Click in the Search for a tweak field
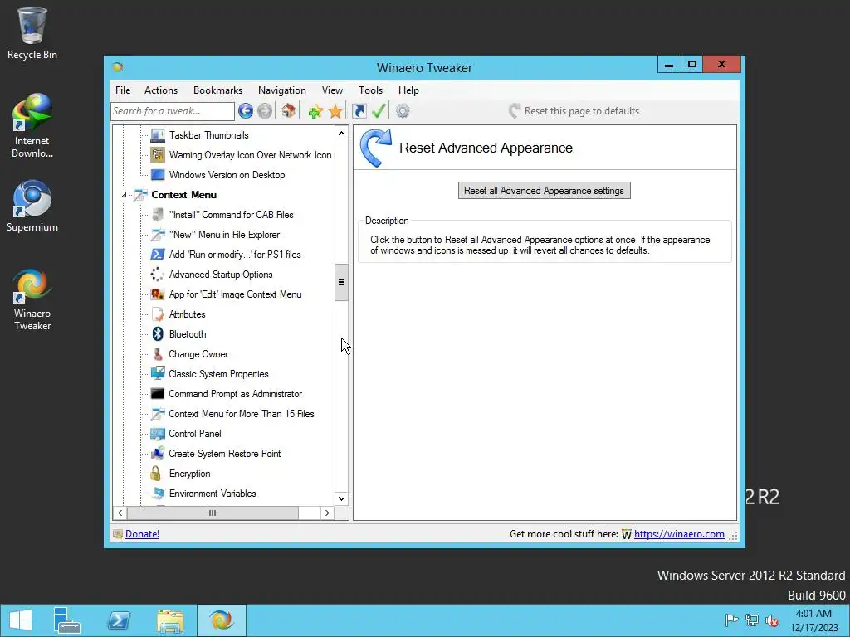The width and height of the screenshot is (850, 637). (x=173, y=111)
